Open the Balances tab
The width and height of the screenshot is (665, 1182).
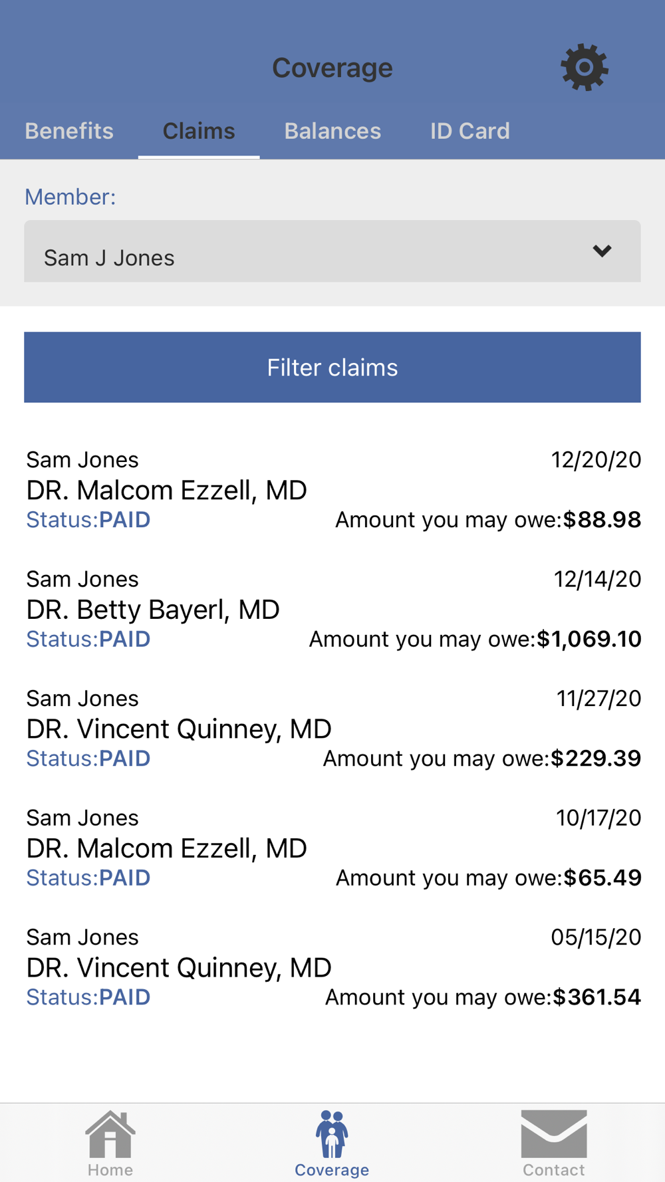[332, 131]
